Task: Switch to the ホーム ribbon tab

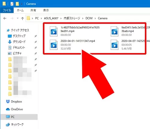Action: tap(20, 10)
